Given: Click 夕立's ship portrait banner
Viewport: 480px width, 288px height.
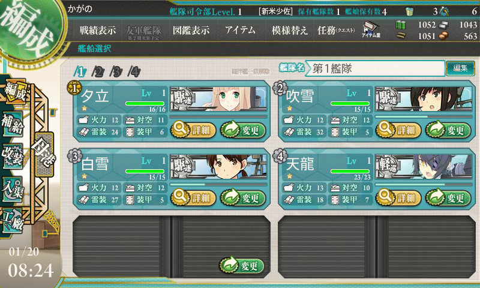Looking at the screenshot, I should [218, 99].
